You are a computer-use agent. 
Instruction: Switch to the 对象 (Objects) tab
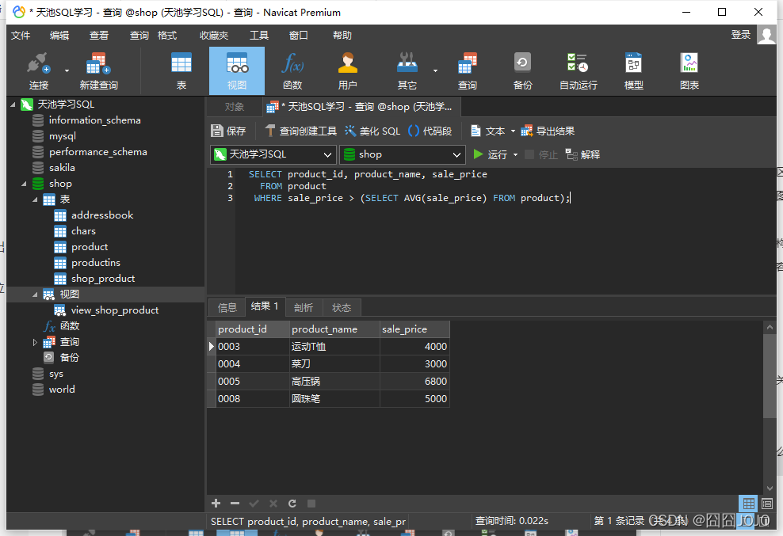(x=235, y=107)
